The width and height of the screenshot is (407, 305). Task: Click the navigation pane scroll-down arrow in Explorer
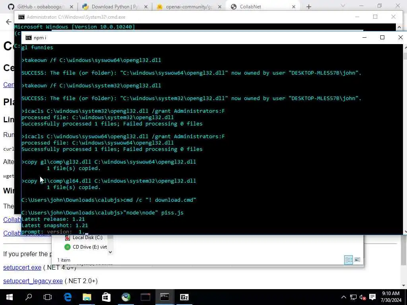[x=110, y=252]
